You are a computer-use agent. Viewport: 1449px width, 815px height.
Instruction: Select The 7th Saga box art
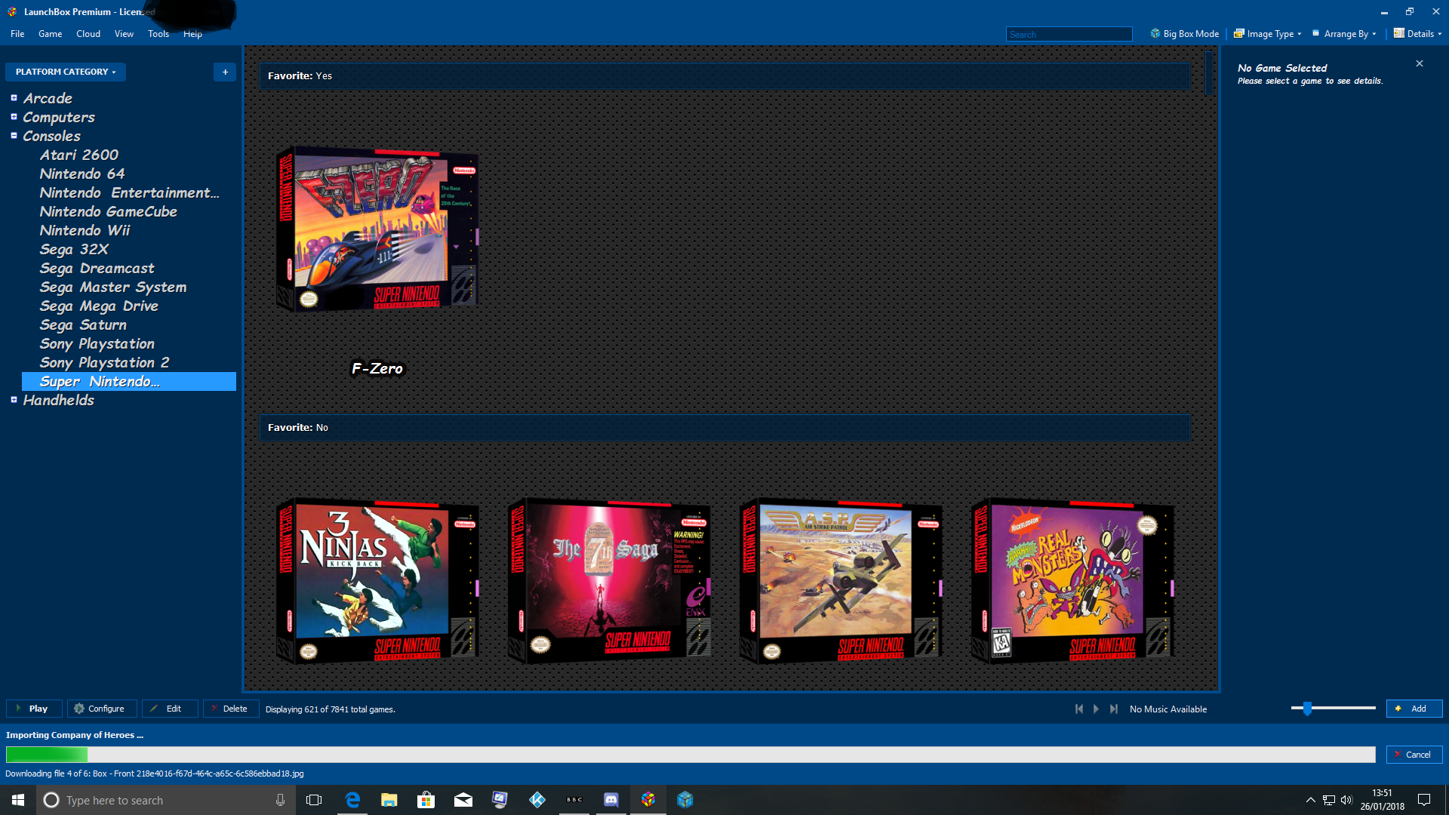tap(609, 581)
